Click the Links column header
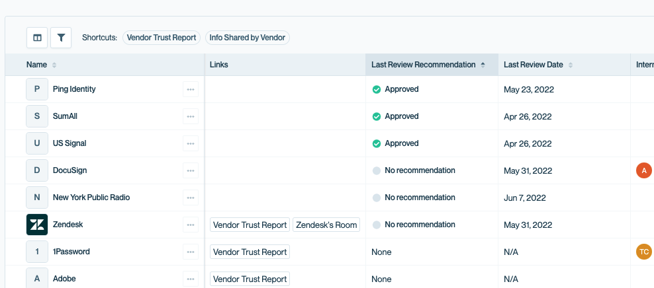Screen dimensions: 654x288 [x=219, y=65]
